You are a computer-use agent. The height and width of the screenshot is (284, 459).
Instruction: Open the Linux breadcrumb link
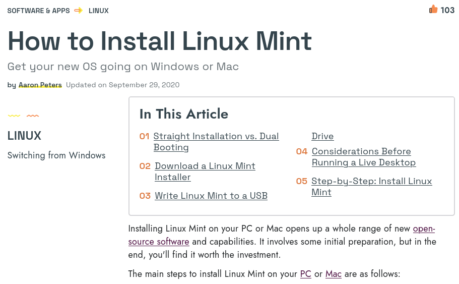(x=99, y=11)
